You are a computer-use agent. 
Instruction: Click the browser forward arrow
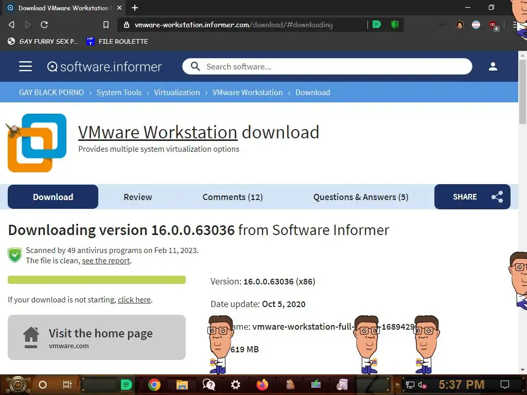point(28,25)
